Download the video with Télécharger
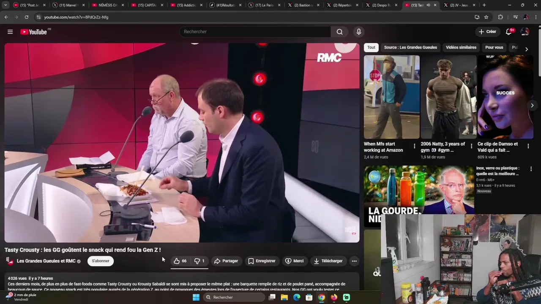The height and width of the screenshot is (304, 541). (328, 261)
